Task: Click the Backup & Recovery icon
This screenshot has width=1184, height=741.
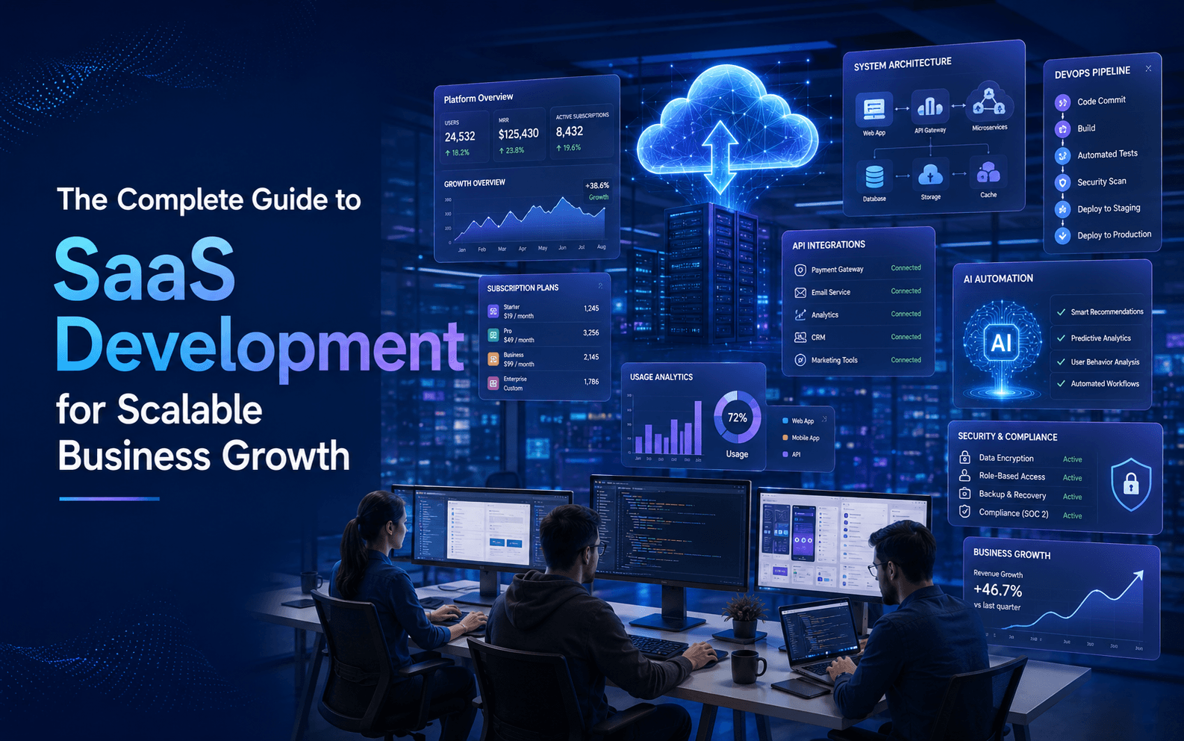Action: click(965, 493)
